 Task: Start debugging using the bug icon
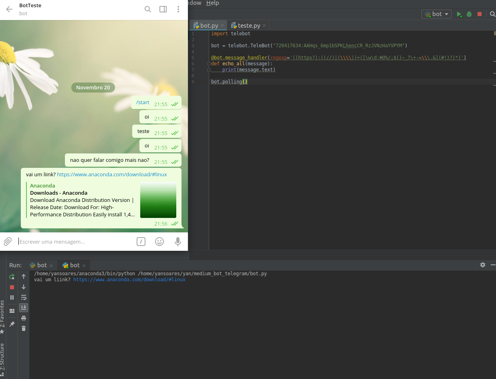pyautogui.click(x=469, y=14)
